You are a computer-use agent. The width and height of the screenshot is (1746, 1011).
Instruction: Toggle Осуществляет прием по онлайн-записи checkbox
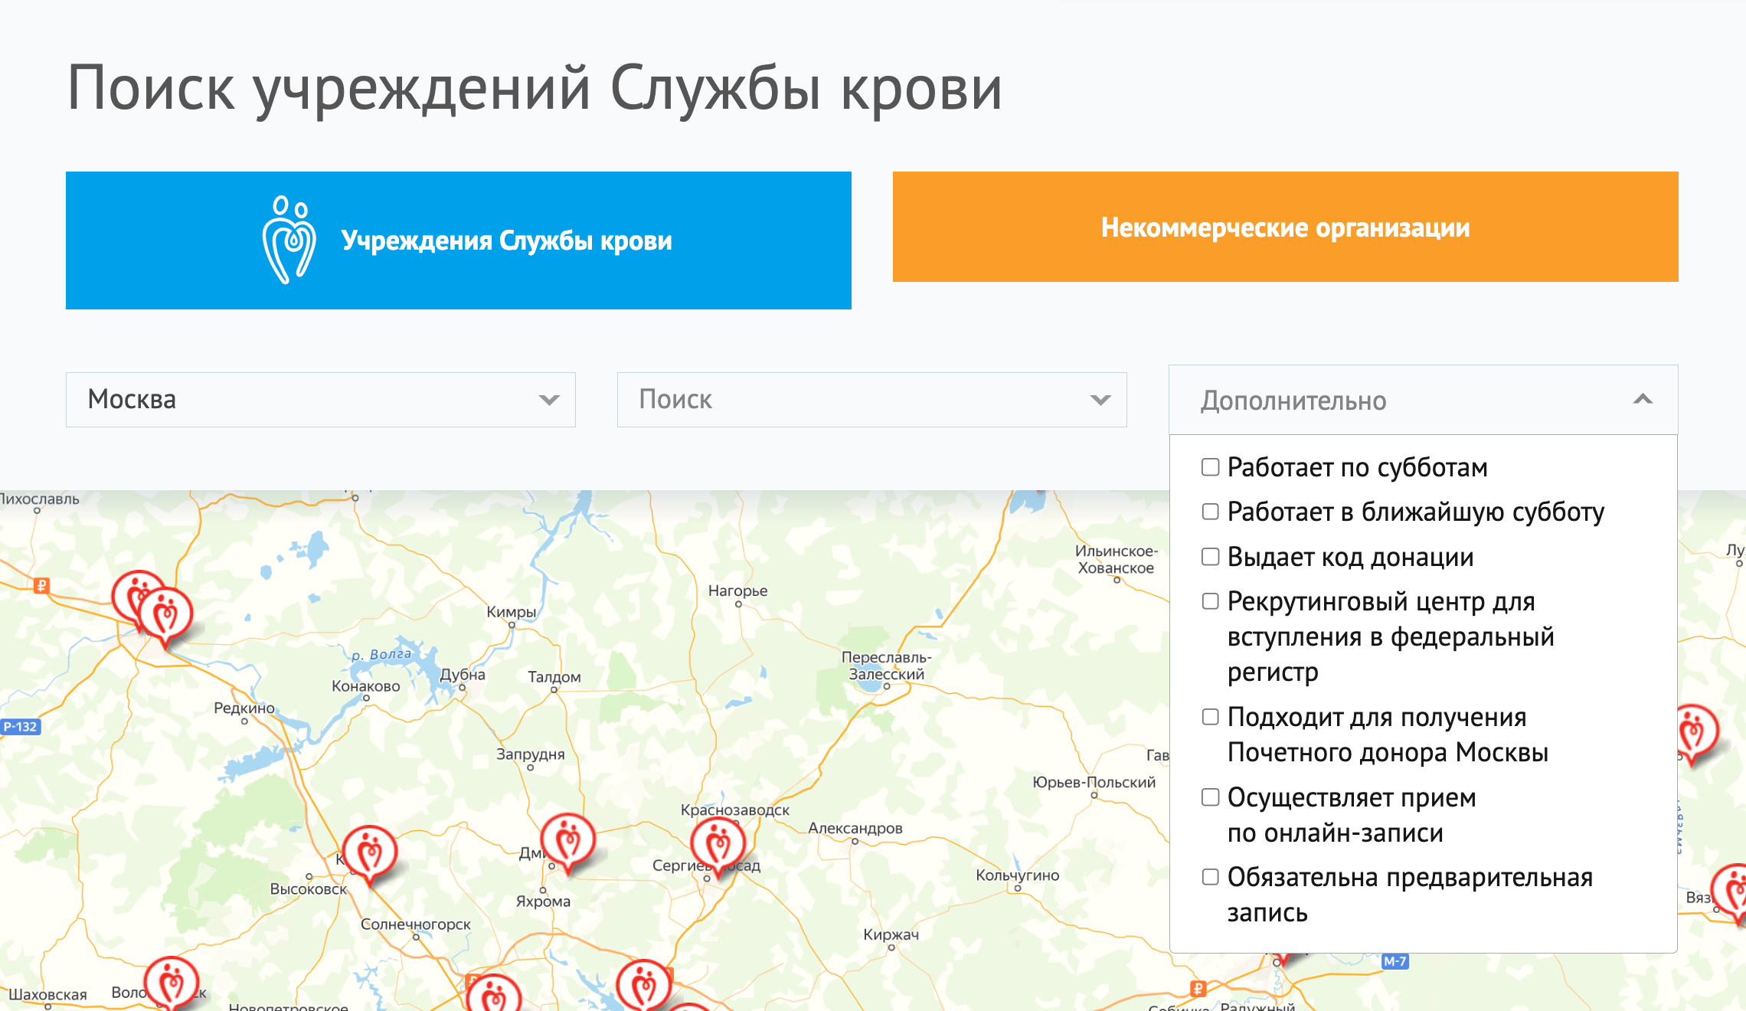[1210, 797]
